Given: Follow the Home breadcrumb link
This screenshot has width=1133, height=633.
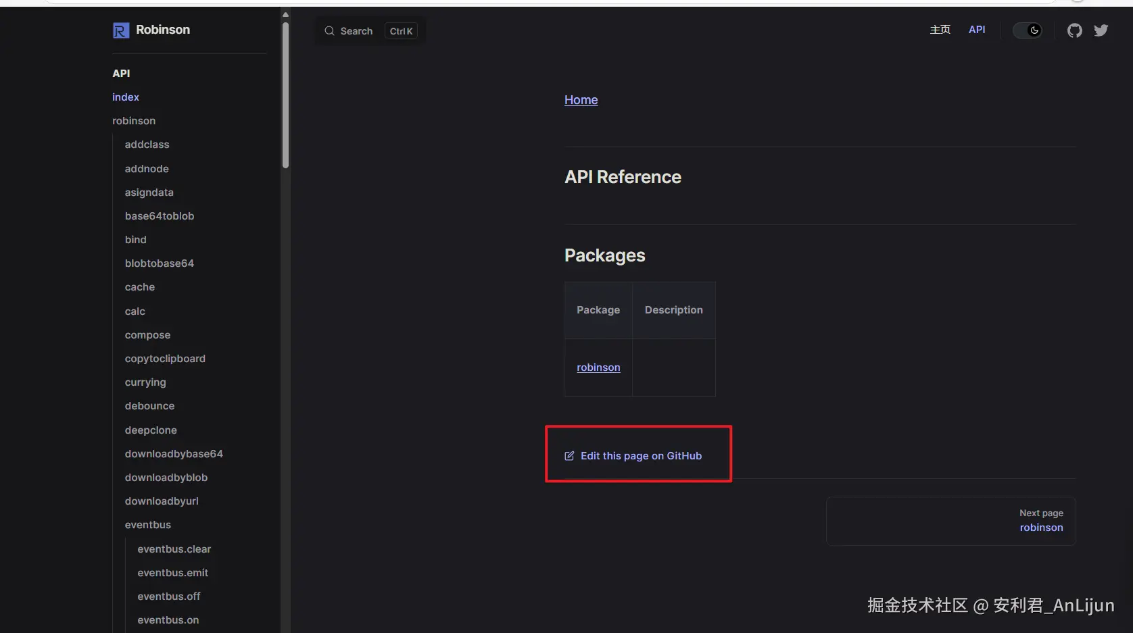Looking at the screenshot, I should [x=581, y=100].
